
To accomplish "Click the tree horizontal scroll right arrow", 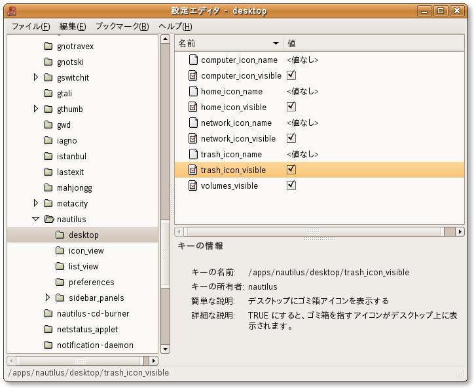I will pos(154,360).
